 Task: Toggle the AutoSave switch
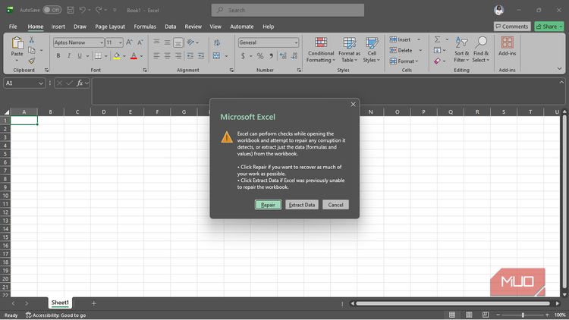[x=52, y=10]
